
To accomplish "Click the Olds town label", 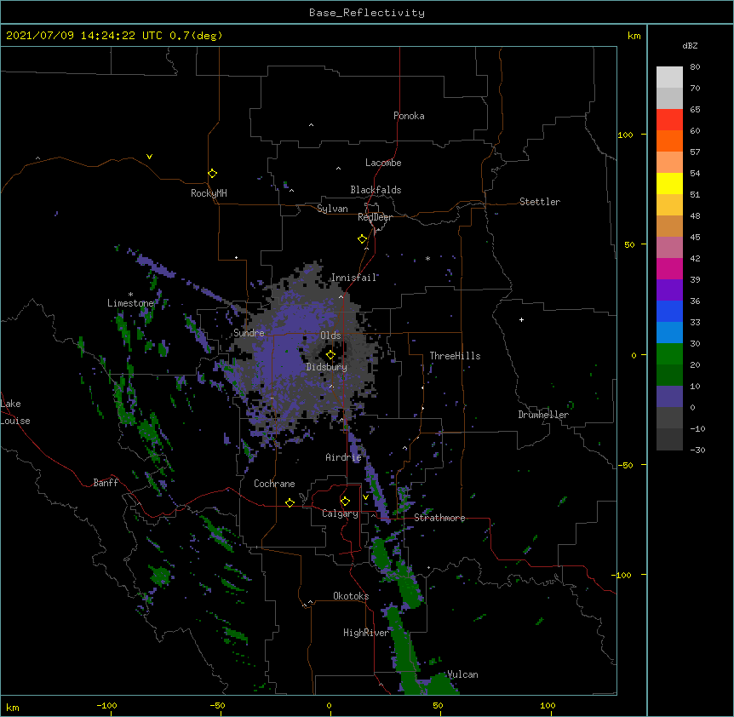I will pyautogui.click(x=330, y=336).
